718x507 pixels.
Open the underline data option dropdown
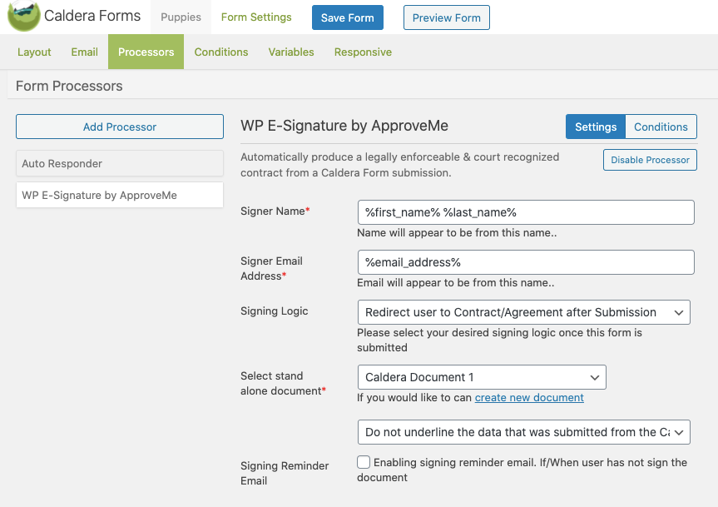coord(523,432)
